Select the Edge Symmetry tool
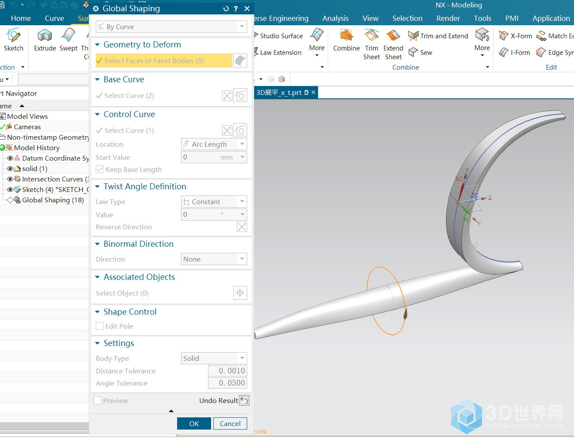Screen dimensions: 574x440 [555, 52]
